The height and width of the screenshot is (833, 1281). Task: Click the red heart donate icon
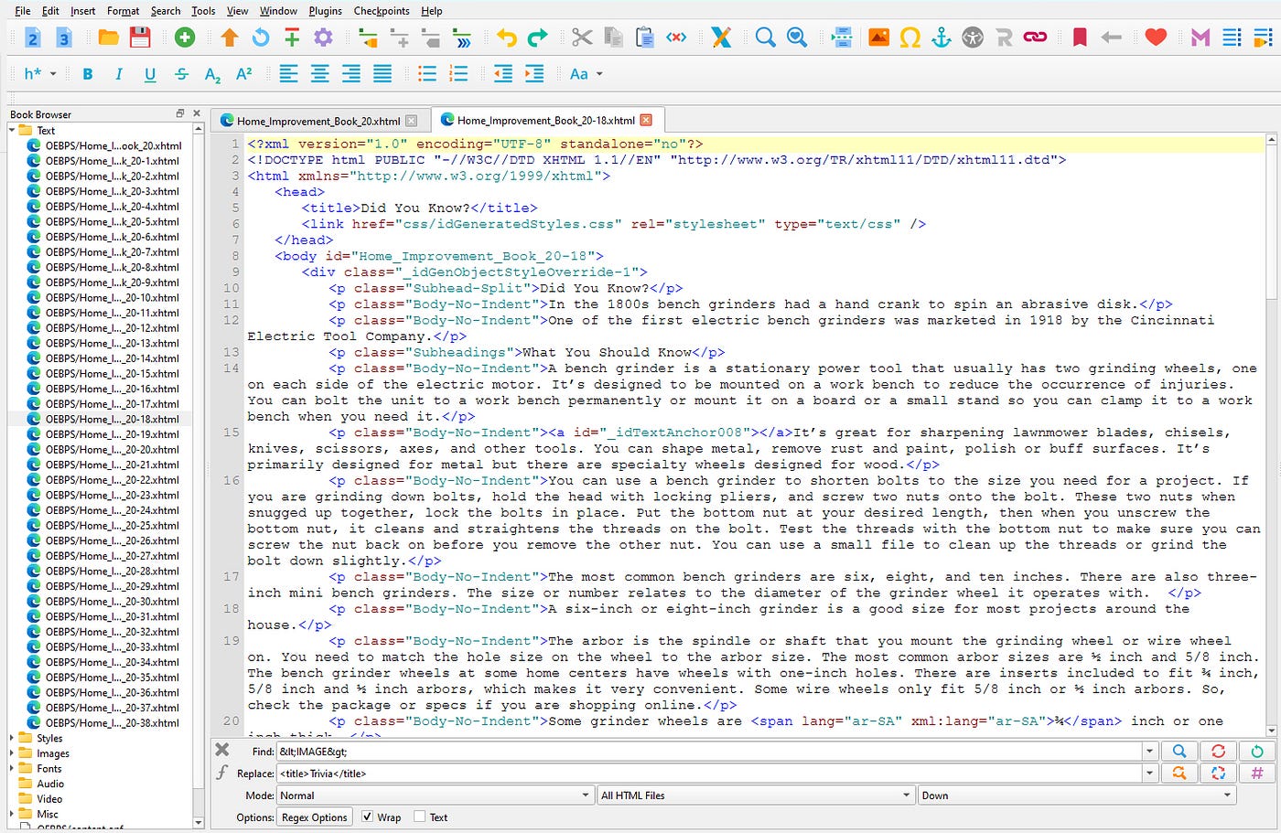click(1156, 37)
